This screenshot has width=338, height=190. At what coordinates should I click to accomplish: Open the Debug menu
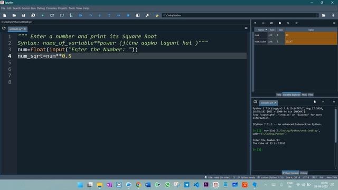41,8
